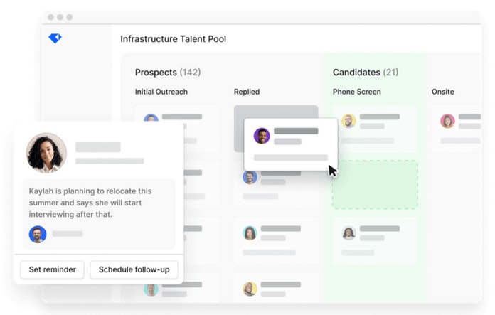This screenshot has width=495, height=315.
Task: Click the Replied column yellow-background avatar
Action: (250, 289)
